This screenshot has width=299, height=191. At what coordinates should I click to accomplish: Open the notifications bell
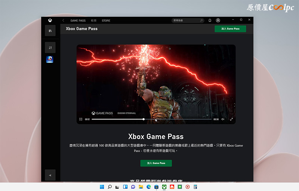(210, 21)
